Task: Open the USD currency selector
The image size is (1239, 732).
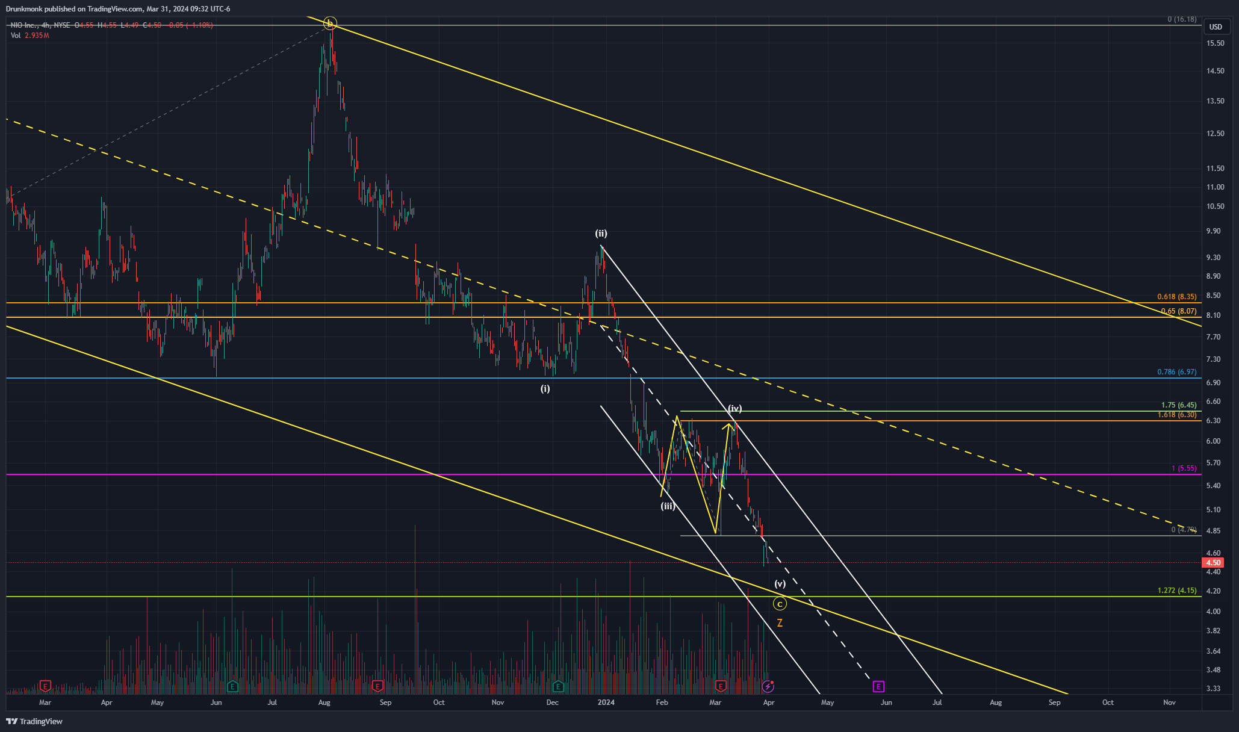Action: (x=1216, y=26)
